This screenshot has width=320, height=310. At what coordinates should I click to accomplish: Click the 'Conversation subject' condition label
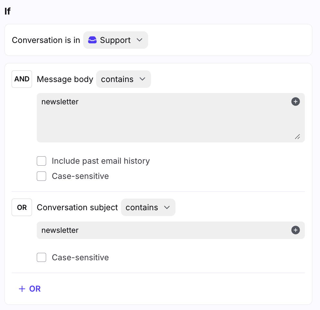(77, 207)
